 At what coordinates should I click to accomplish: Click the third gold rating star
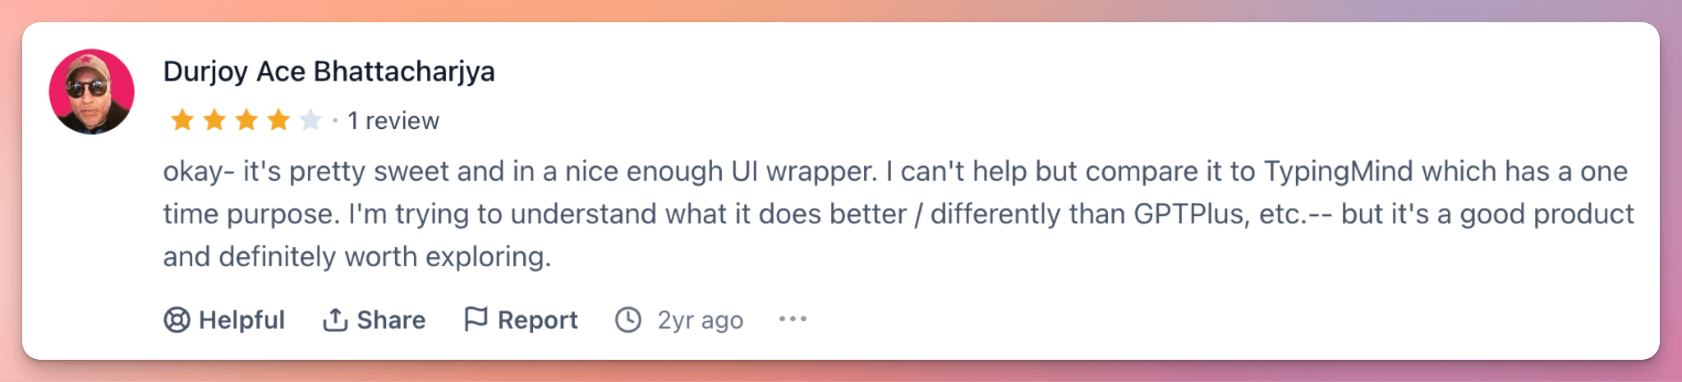tap(246, 121)
